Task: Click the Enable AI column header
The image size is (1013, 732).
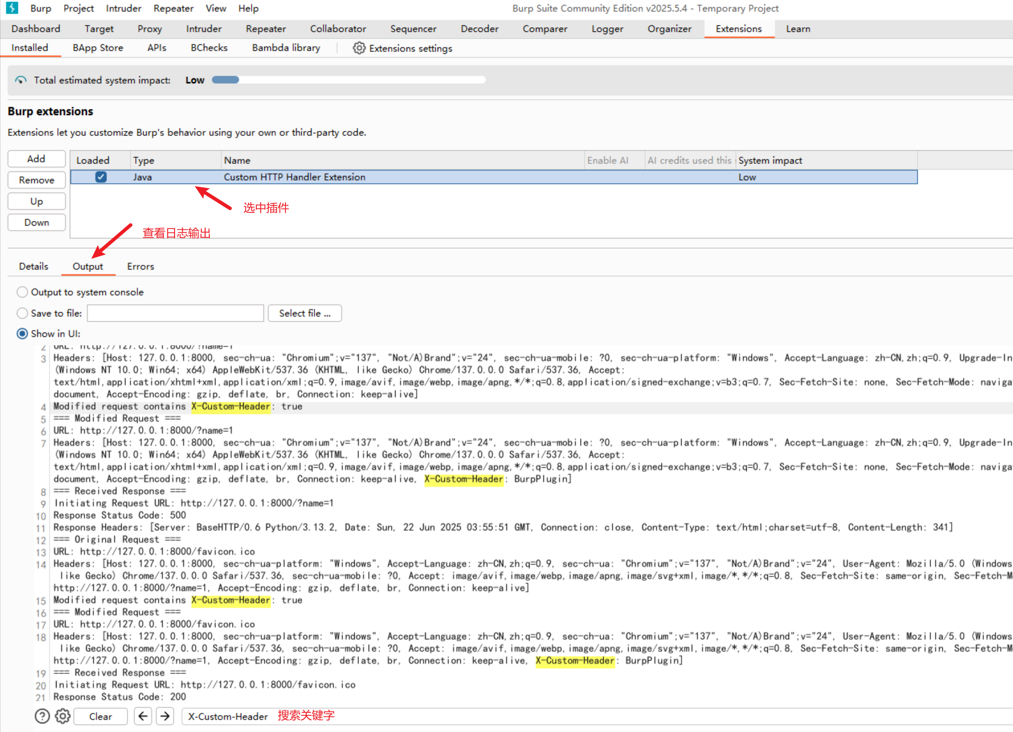Action: pyautogui.click(x=614, y=160)
